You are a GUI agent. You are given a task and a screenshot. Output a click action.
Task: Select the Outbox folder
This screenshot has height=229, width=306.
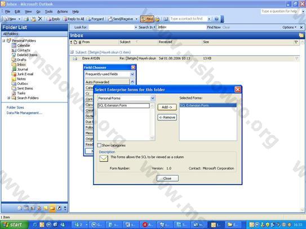(23, 84)
